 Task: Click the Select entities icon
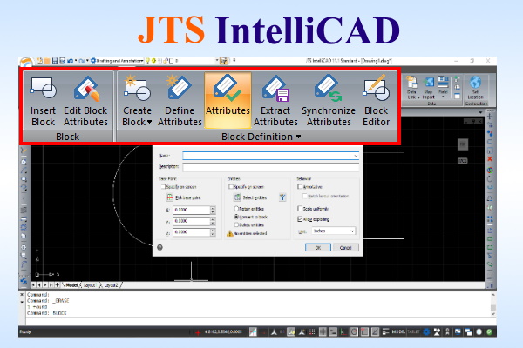[x=237, y=197]
